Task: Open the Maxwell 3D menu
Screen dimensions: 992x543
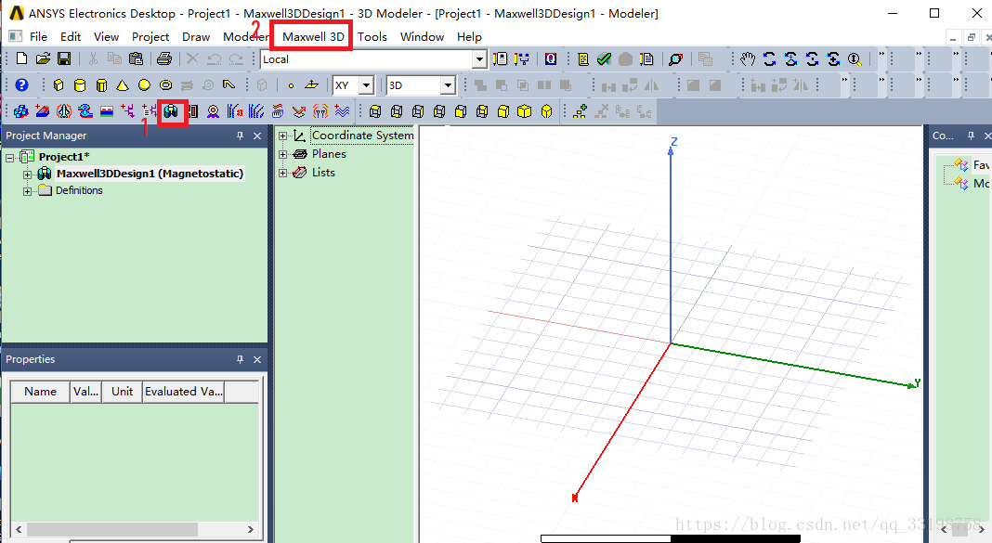Action: (x=313, y=36)
